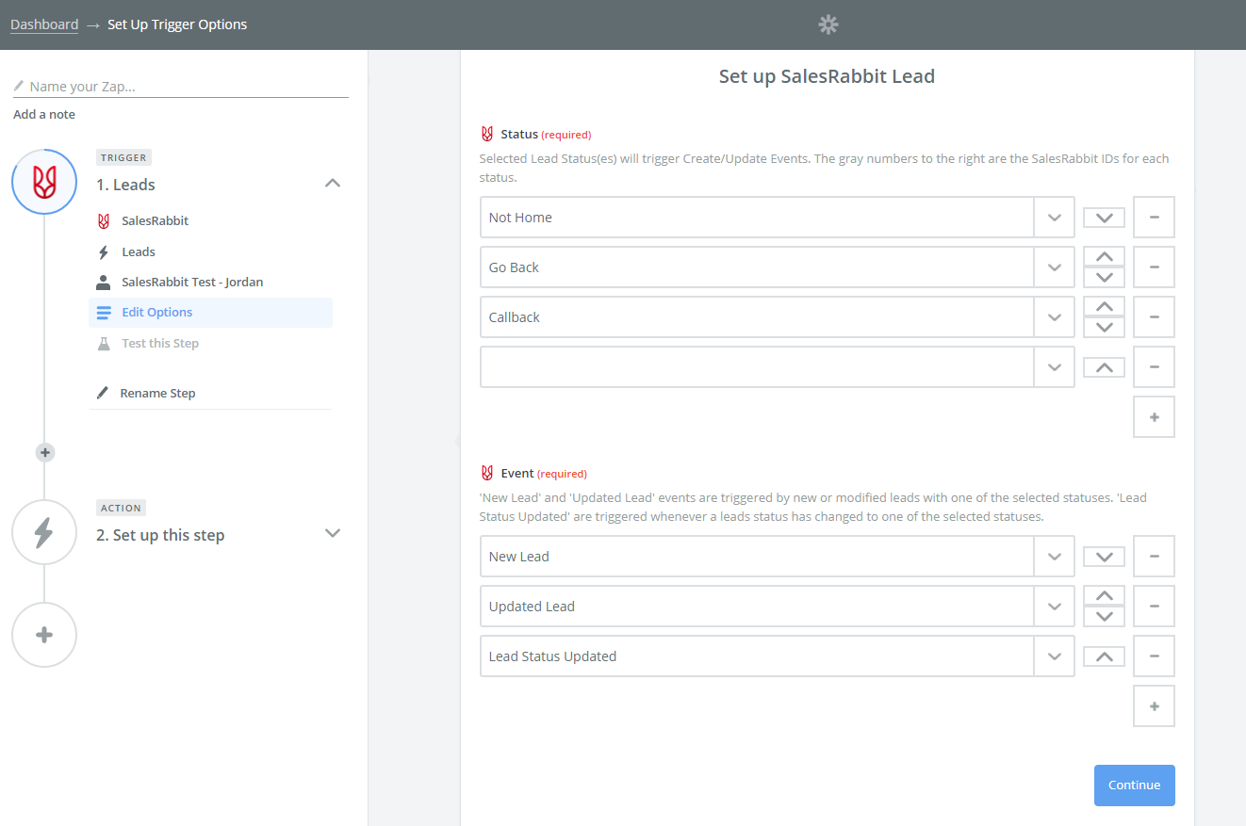The height and width of the screenshot is (826, 1246).
Task: Add another status row with plus button
Action: click(x=1154, y=417)
